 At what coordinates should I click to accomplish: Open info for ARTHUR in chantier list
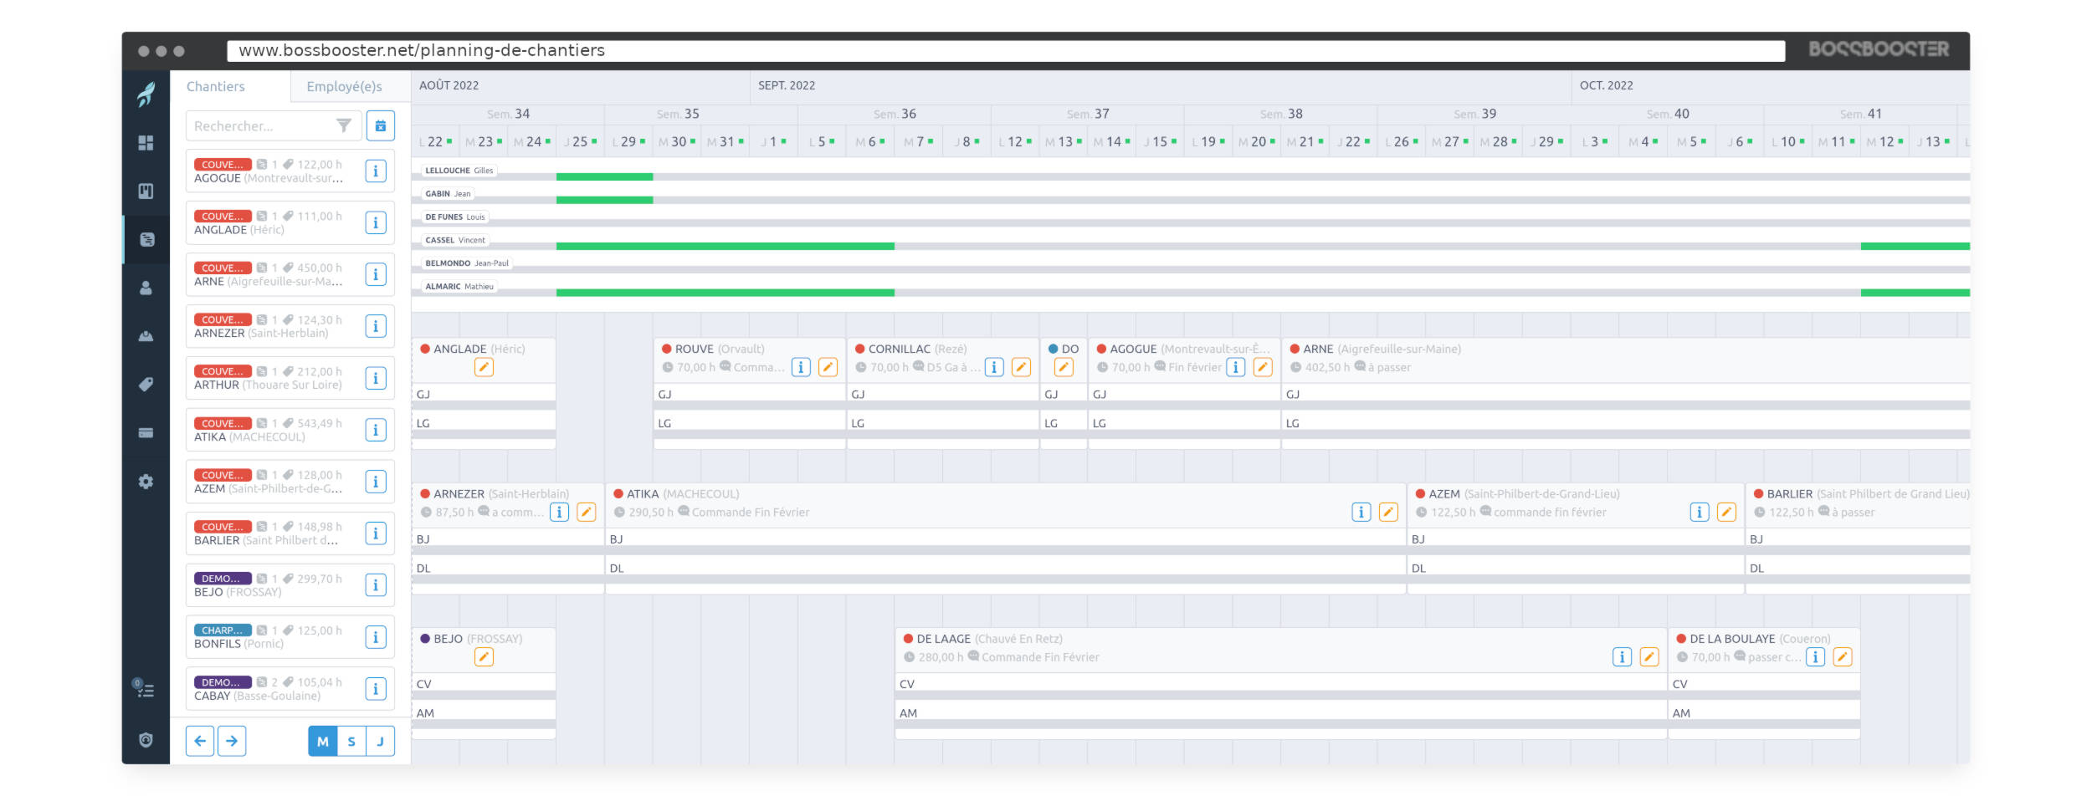376,379
